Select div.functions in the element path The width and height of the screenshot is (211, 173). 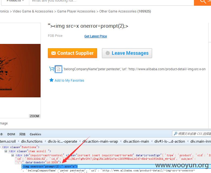[32, 141]
